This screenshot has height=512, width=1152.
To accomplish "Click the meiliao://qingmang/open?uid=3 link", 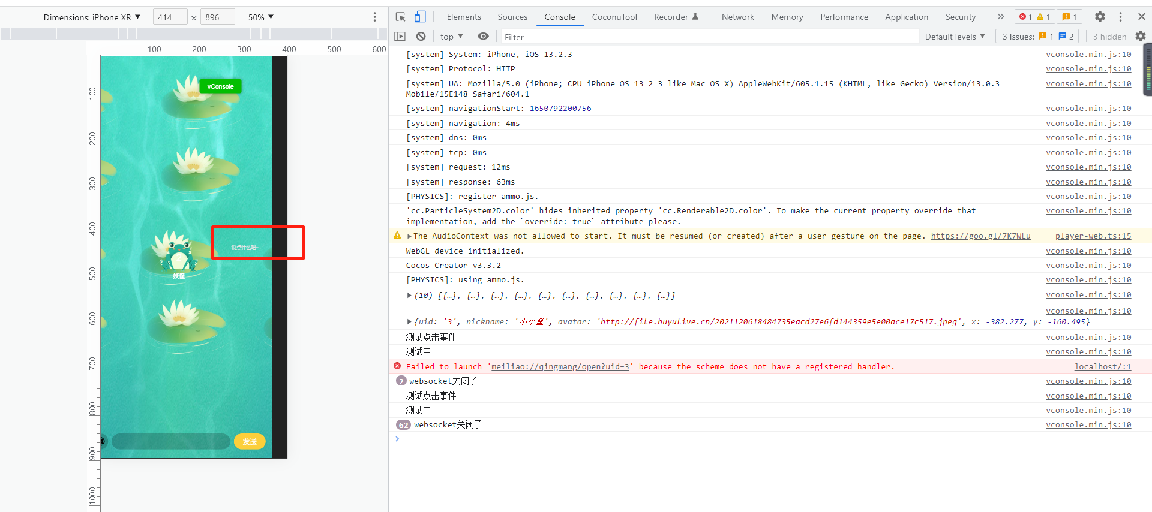I will [560, 367].
